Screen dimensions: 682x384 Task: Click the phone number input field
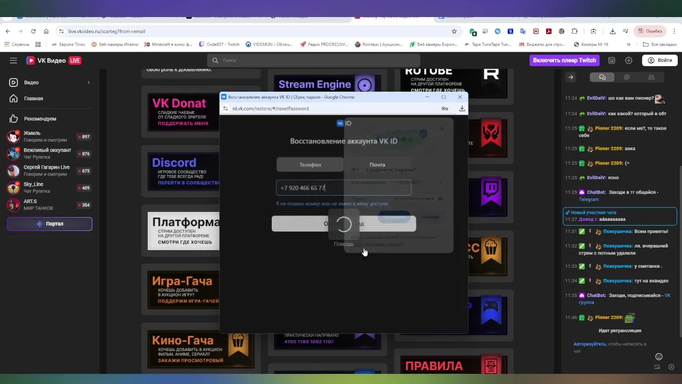344,188
